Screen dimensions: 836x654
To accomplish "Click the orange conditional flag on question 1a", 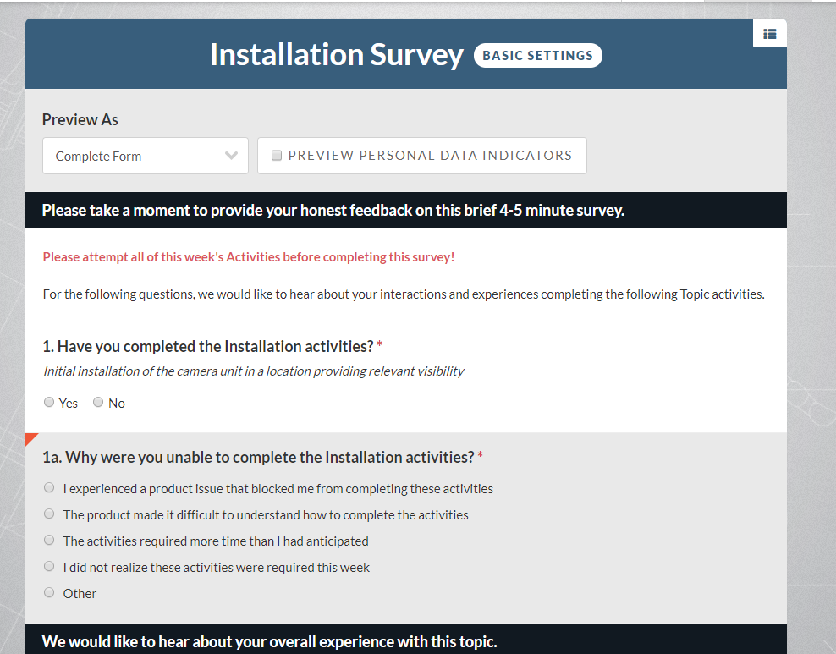I will (x=30, y=438).
